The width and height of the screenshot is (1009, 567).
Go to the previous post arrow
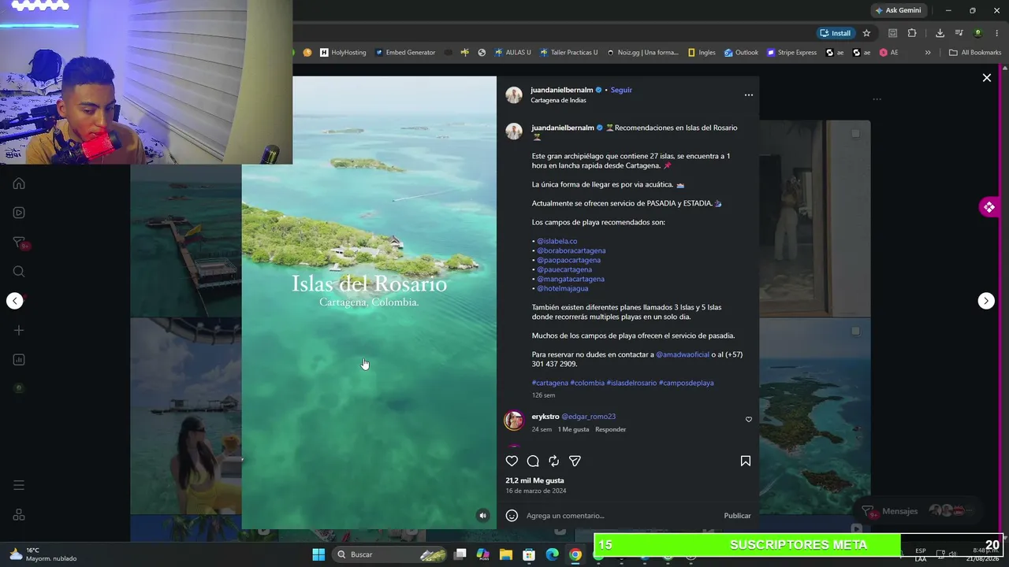15,301
